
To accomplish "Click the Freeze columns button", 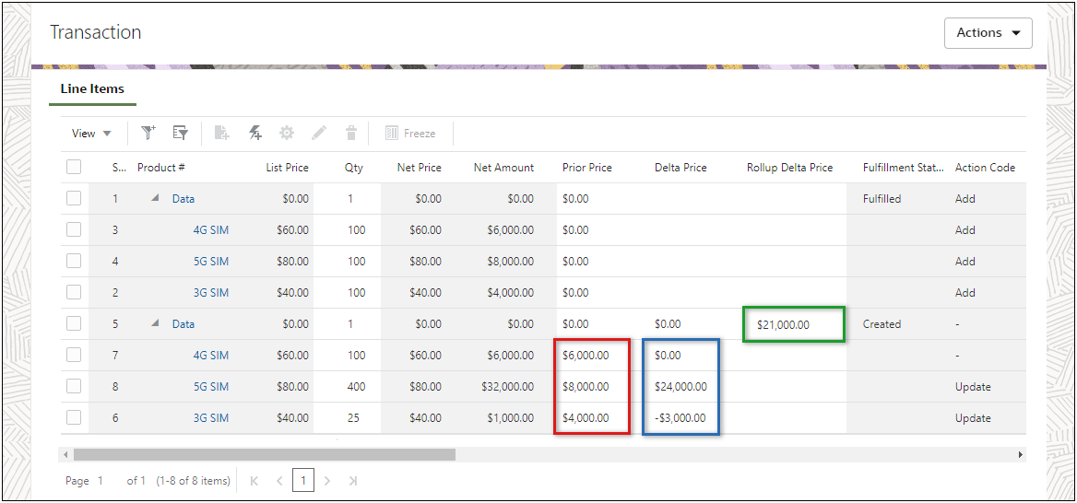I will pos(410,134).
